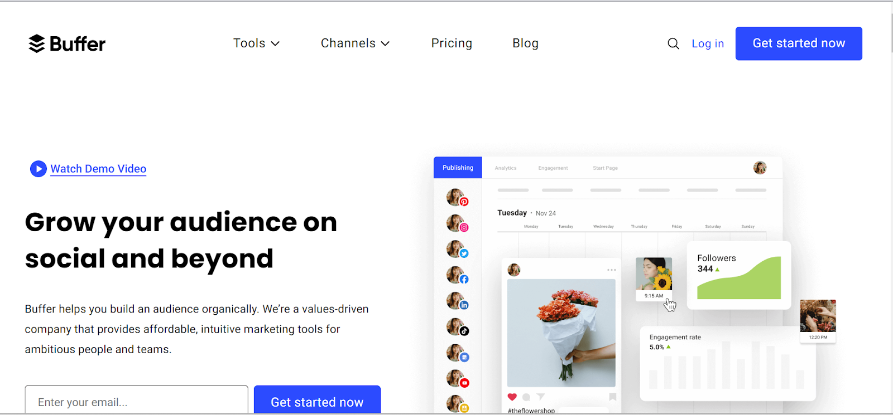Click the heart like icon under the post
893x415 pixels.
click(512, 397)
